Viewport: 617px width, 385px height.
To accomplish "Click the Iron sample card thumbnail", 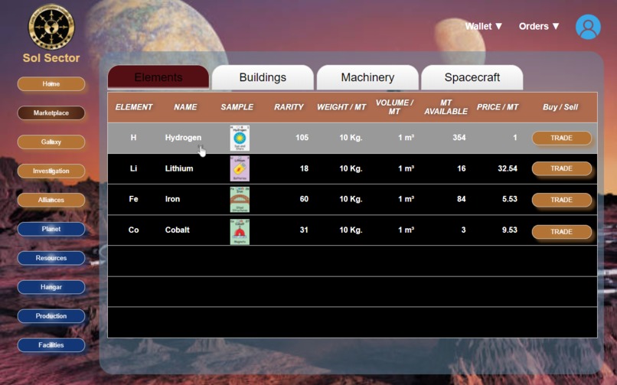I will (x=240, y=199).
